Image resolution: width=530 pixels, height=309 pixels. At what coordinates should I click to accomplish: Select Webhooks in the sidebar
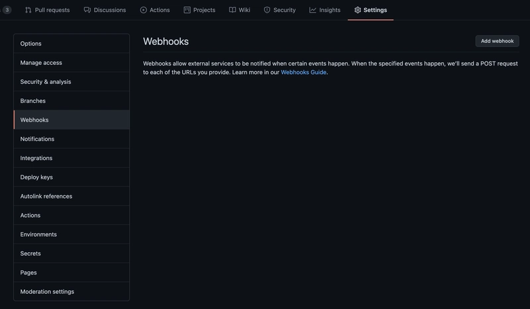point(72,120)
